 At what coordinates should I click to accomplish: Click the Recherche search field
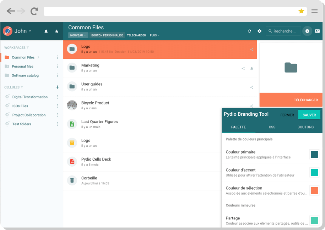283,31
